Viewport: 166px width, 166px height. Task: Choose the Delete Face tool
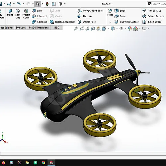(x=87, y=22)
